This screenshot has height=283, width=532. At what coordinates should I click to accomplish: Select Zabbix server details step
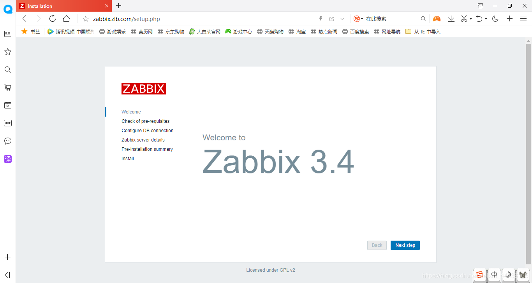(x=143, y=140)
